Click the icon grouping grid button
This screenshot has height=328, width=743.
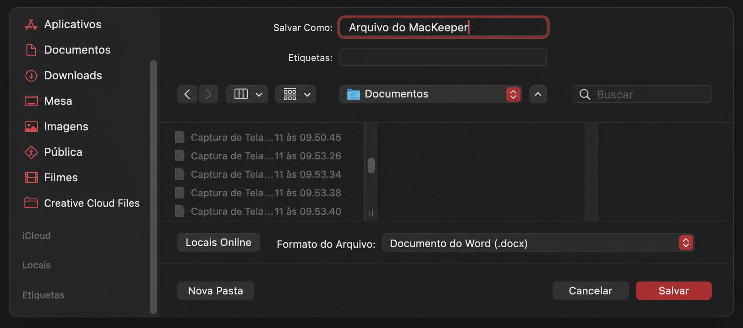pyautogui.click(x=290, y=94)
